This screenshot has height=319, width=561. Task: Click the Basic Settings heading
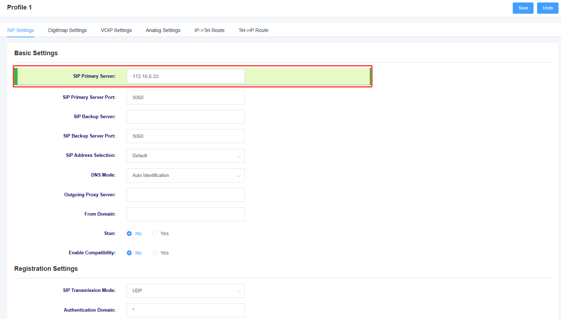[36, 53]
